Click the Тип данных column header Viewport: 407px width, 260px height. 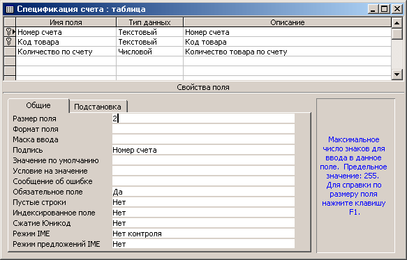tap(150, 22)
